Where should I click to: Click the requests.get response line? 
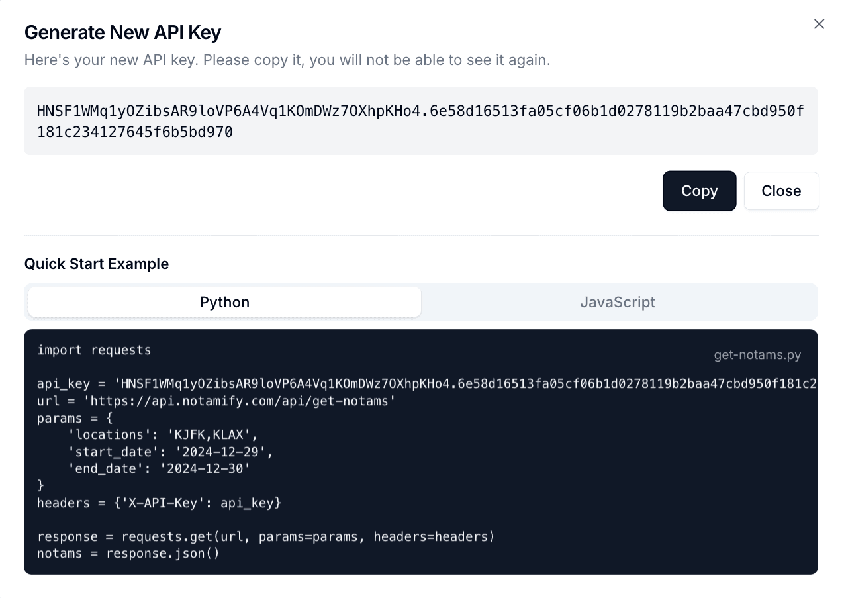(x=265, y=536)
